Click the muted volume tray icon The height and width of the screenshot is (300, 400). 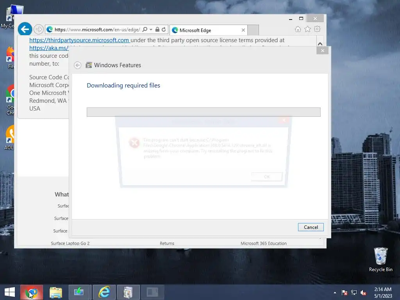363,293
